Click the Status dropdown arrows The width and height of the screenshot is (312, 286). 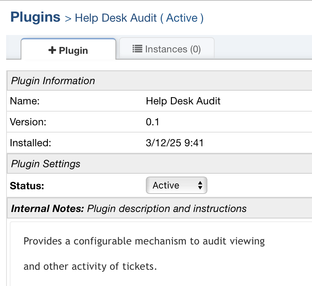point(200,186)
